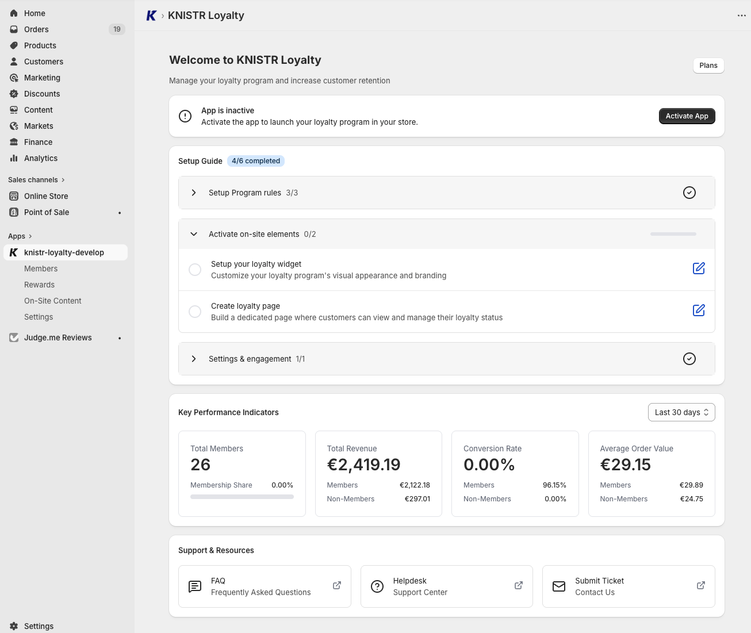Viewport: 751px width, 633px height.
Task: Click the completed checkmark for Setup Program rules
Action: (x=689, y=193)
